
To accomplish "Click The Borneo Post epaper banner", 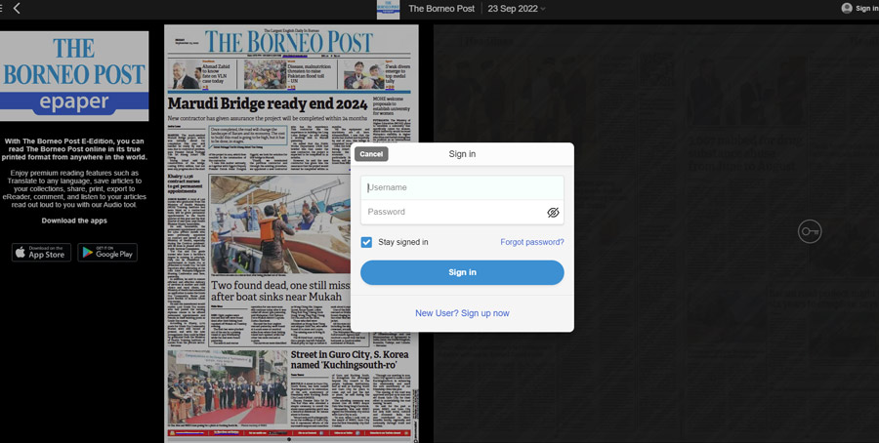I will tap(74, 75).
